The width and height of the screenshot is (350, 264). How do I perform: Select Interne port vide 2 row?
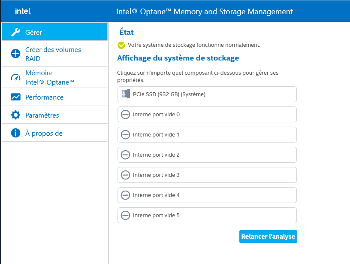click(207, 155)
